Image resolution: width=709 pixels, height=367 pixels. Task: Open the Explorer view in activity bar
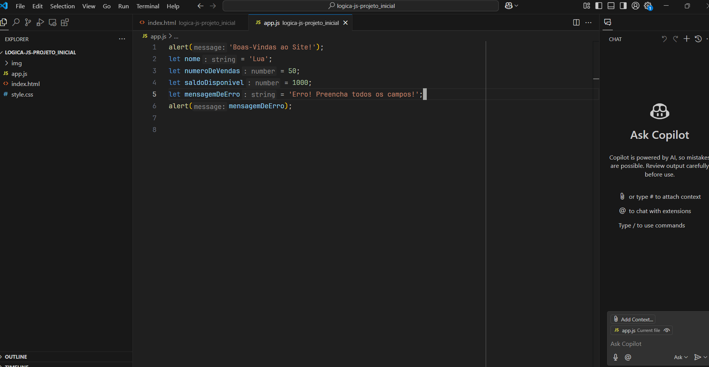click(x=3, y=23)
